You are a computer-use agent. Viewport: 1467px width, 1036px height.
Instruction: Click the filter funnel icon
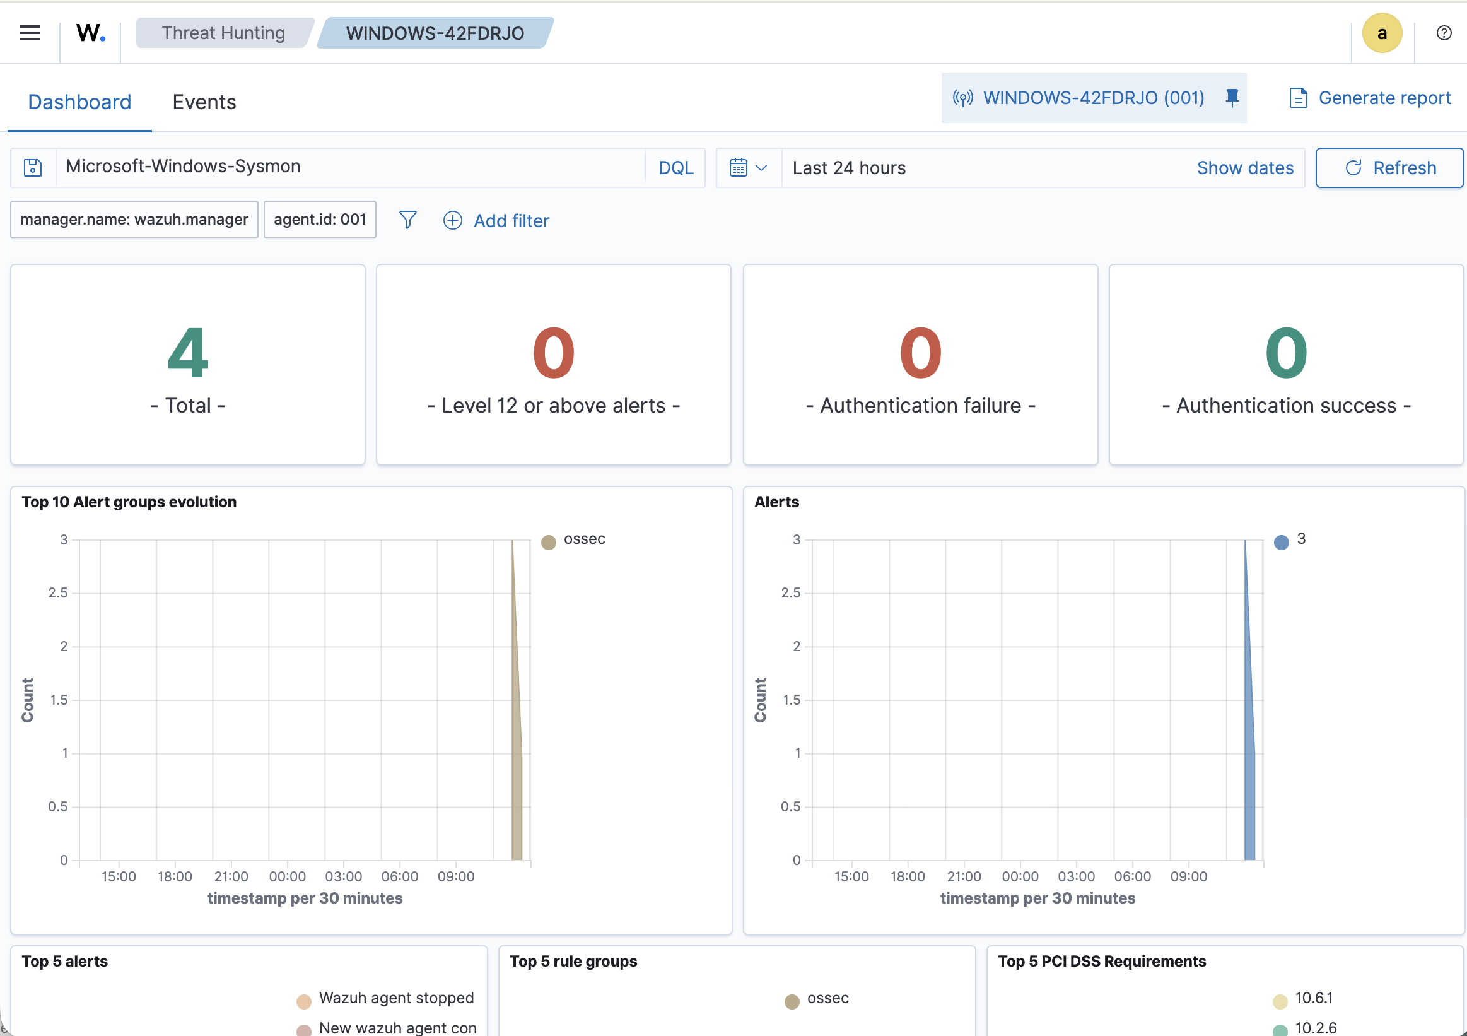407,220
